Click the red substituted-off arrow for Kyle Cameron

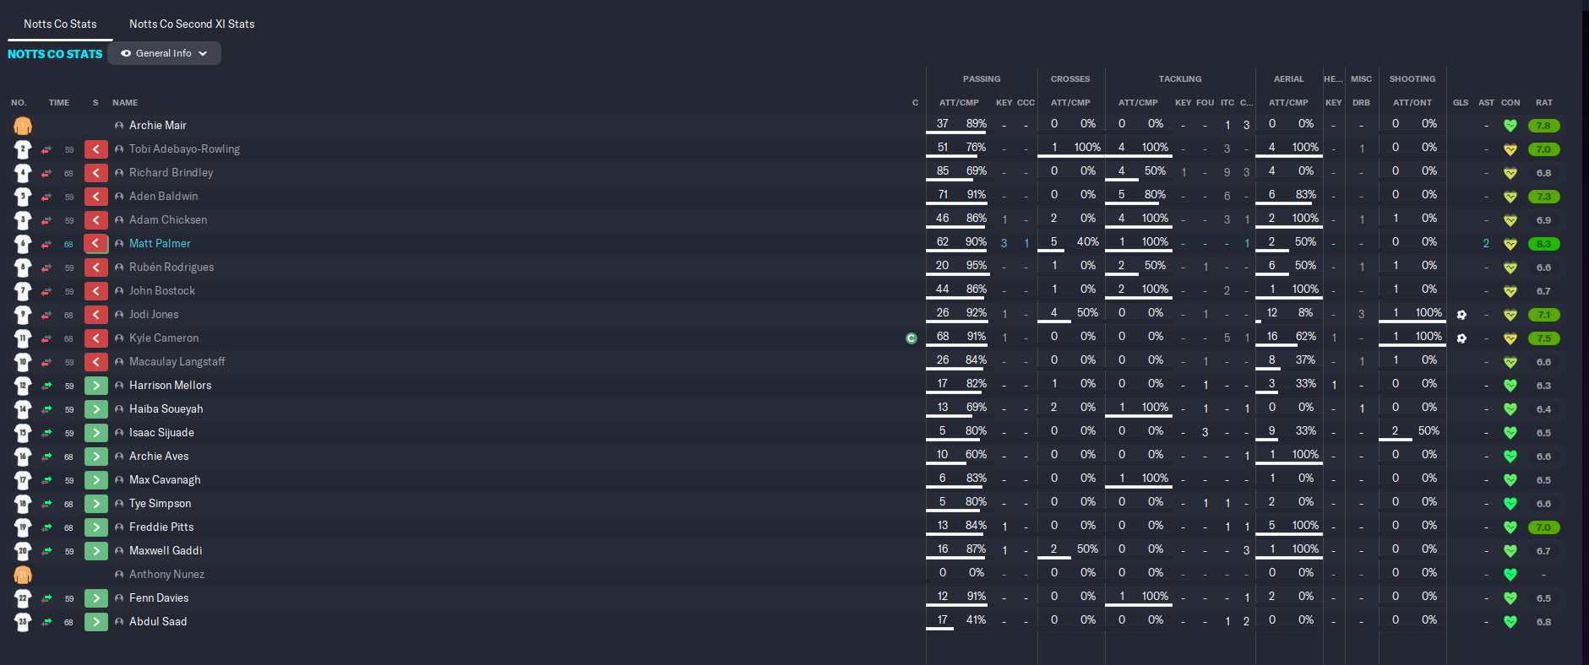pyautogui.click(x=96, y=338)
